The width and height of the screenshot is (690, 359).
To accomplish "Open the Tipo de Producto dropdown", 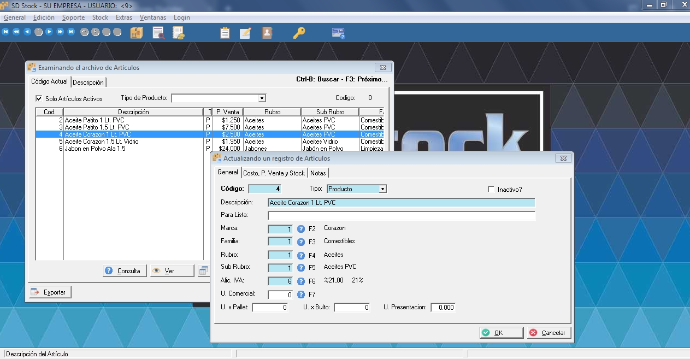I will pos(262,98).
